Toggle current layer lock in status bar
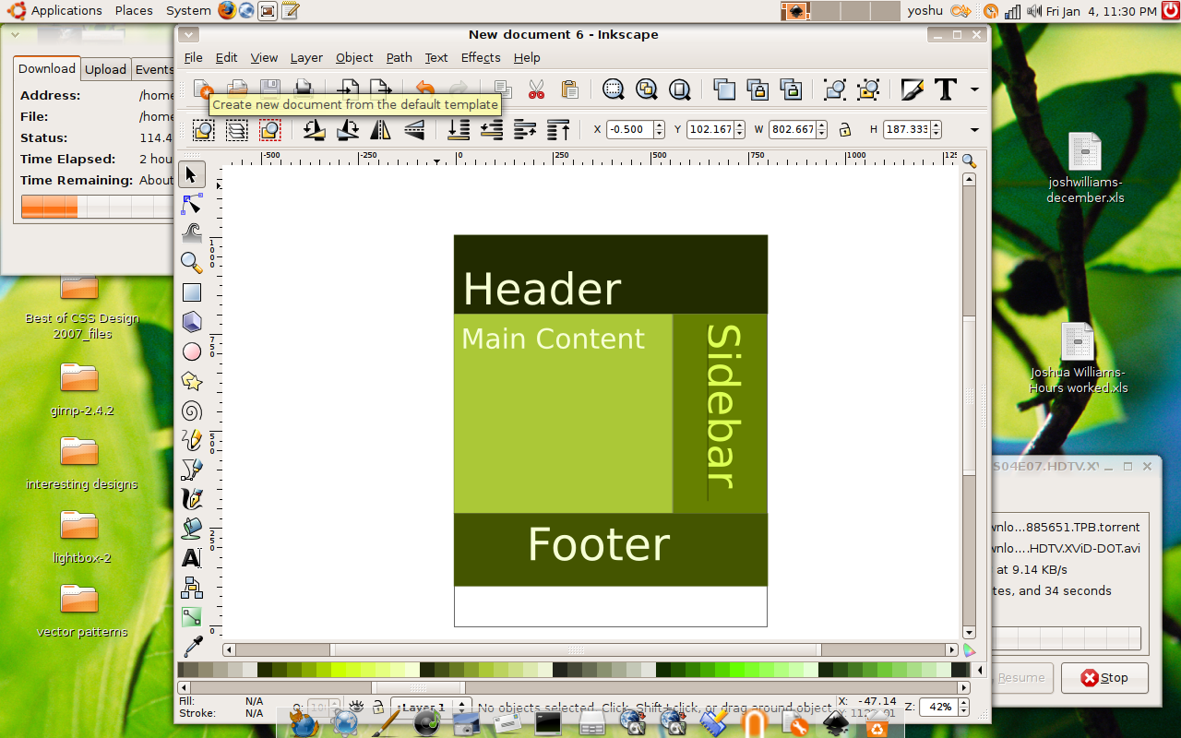This screenshot has width=1181, height=738. pyautogui.click(x=378, y=708)
